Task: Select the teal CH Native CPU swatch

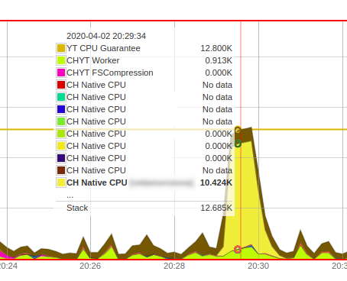Action: click(x=61, y=97)
